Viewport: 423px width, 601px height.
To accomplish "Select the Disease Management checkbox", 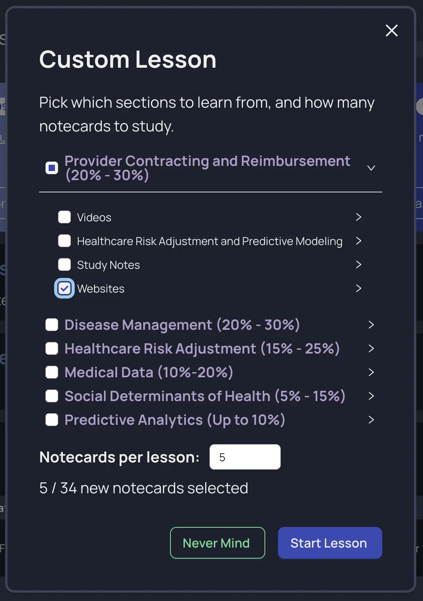I will pyautogui.click(x=52, y=325).
